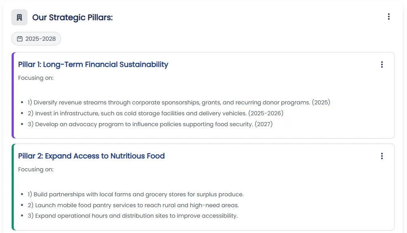The image size is (407, 233).
Task: Select the Diversify revenue streams bullet item
Action: point(179,102)
